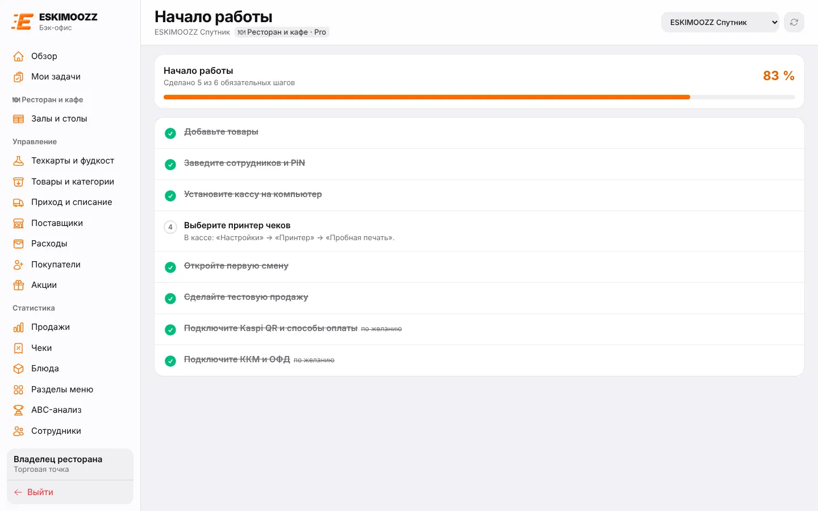Image resolution: width=818 pixels, height=511 pixels.
Task: Click the Акции gift icon
Action: click(19, 285)
